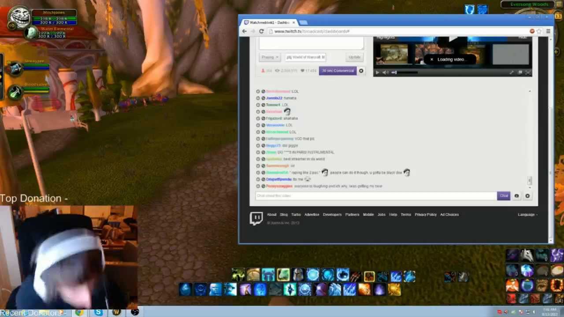Open the blank grey highlight thumbnail

[511, 54]
